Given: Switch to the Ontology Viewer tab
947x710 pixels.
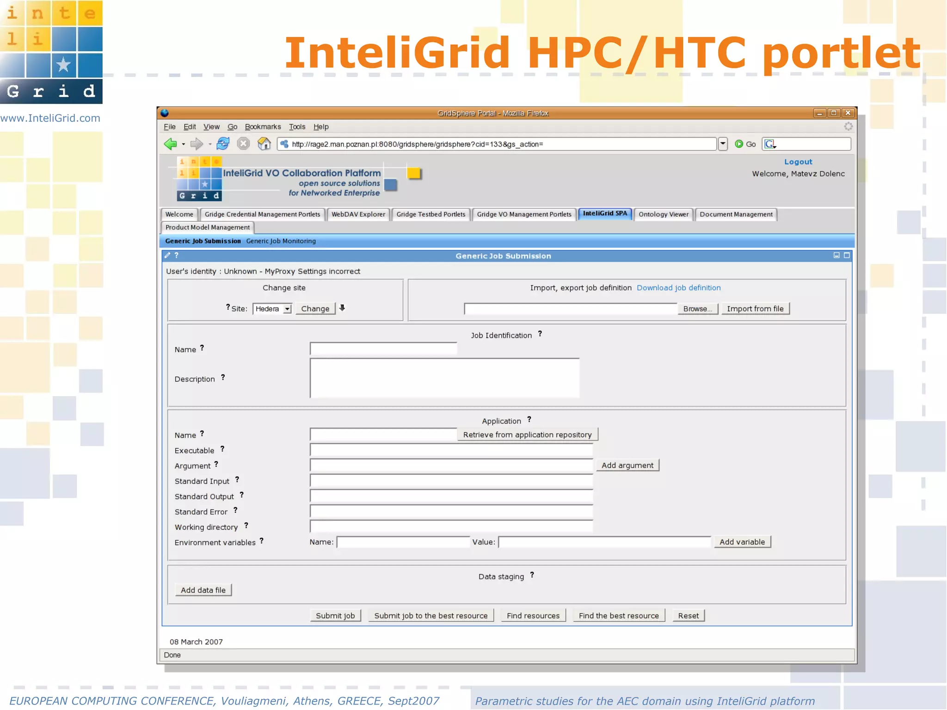Looking at the screenshot, I should click(664, 214).
